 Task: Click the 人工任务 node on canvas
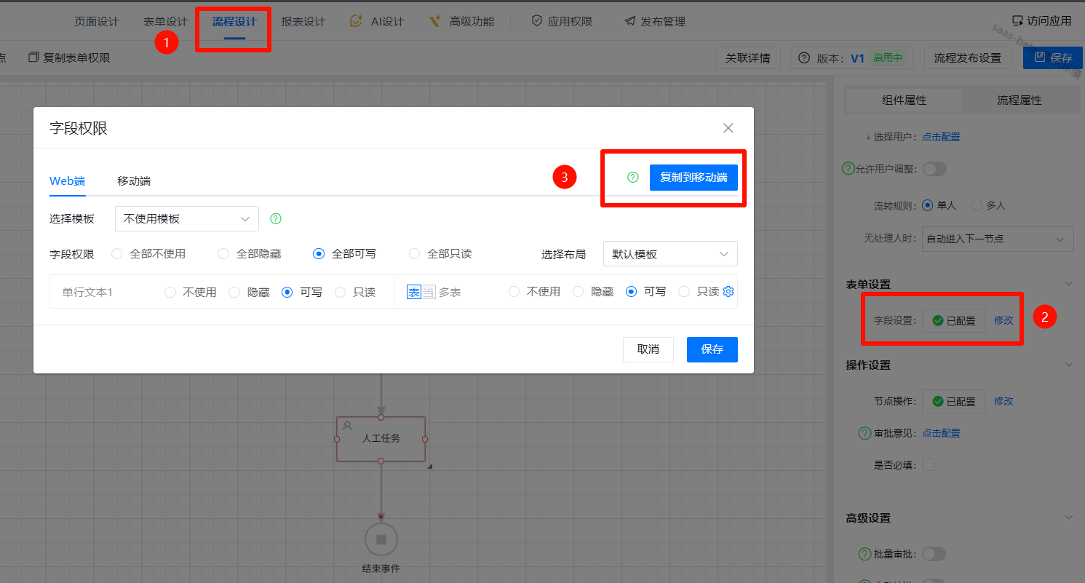381,439
